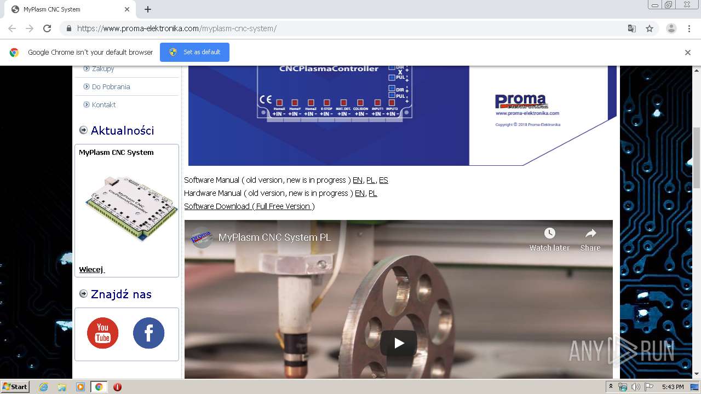Follow the Wiecej link
701x394 pixels.
point(91,270)
